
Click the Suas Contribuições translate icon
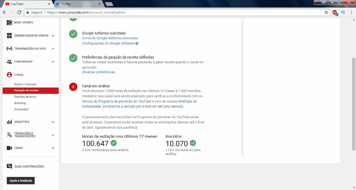[x=9, y=166]
